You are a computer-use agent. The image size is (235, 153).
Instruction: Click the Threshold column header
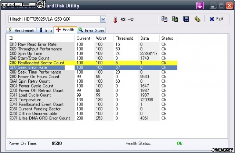click(x=126, y=38)
